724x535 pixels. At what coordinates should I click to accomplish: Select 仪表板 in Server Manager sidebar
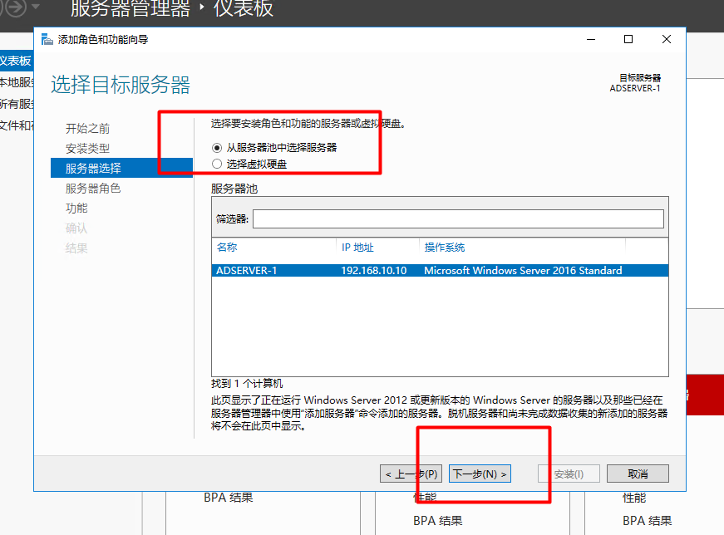click(16, 61)
